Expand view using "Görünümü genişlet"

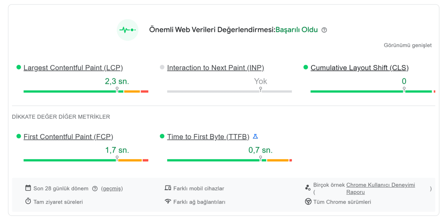[x=408, y=45]
